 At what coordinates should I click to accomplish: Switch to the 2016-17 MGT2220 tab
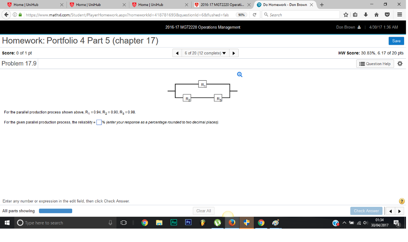(221, 5)
